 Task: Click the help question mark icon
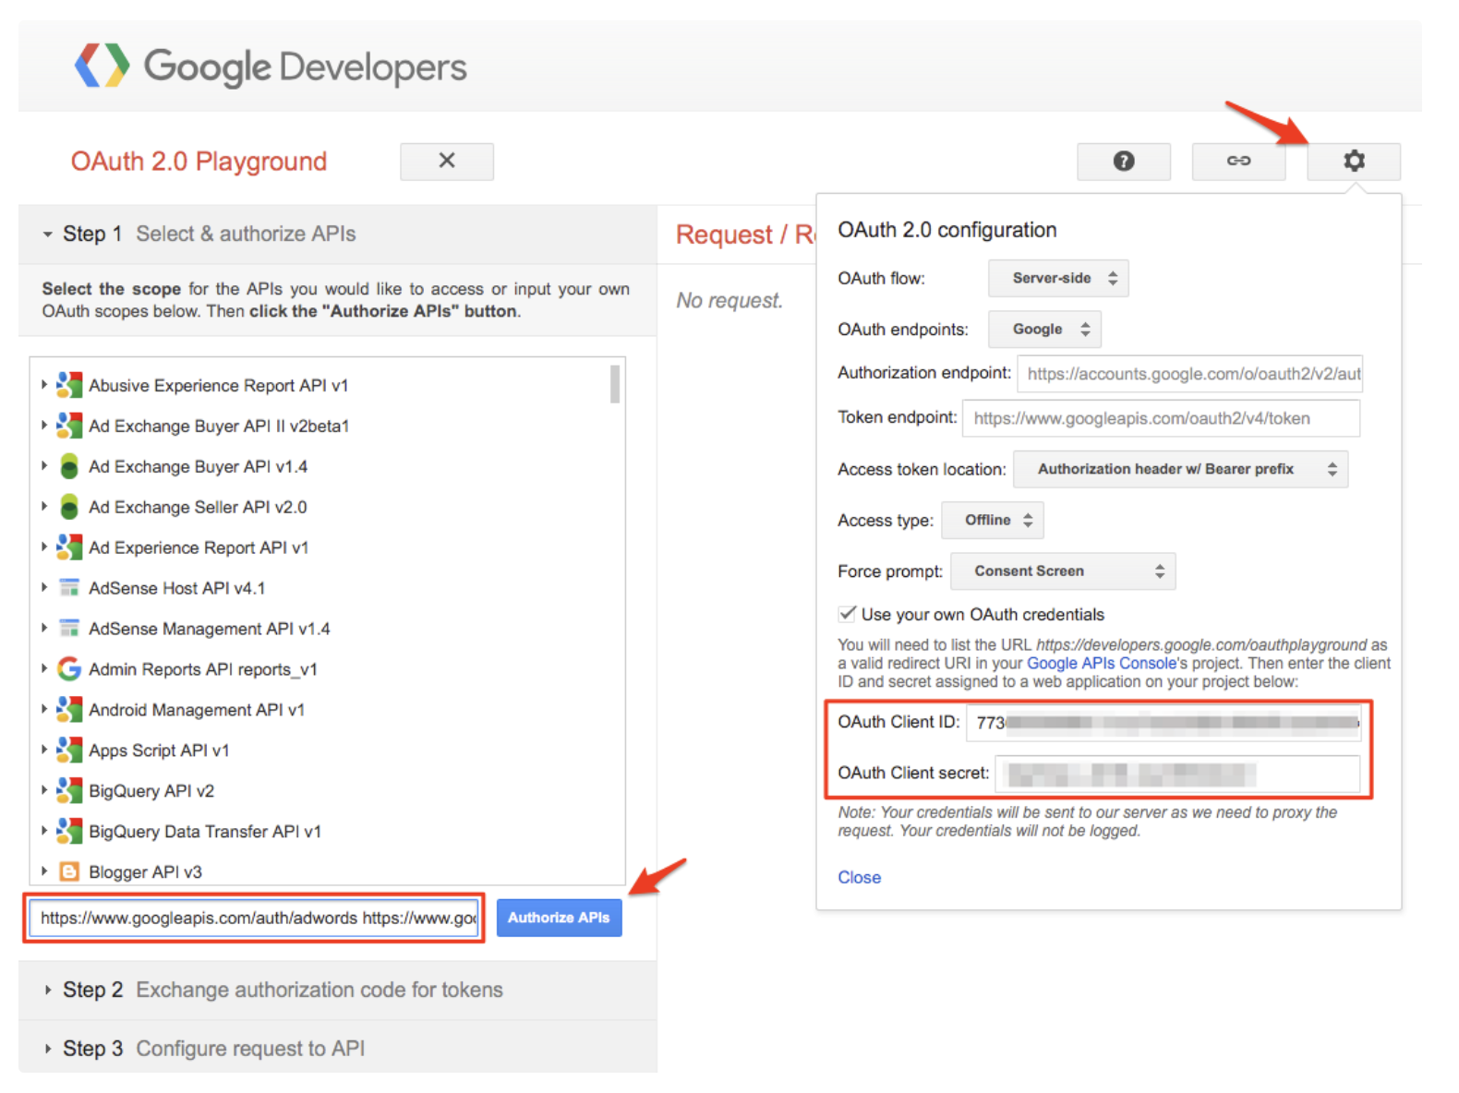(1123, 162)
